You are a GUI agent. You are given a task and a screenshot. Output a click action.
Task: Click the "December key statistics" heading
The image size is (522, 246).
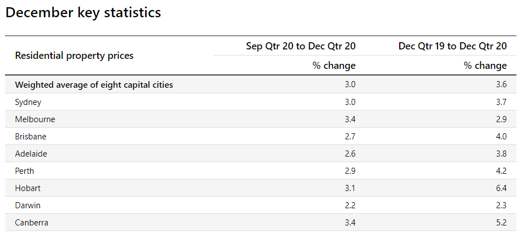coord(83,13)
